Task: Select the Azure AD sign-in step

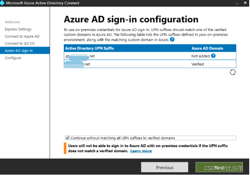Action: [25, 51]
